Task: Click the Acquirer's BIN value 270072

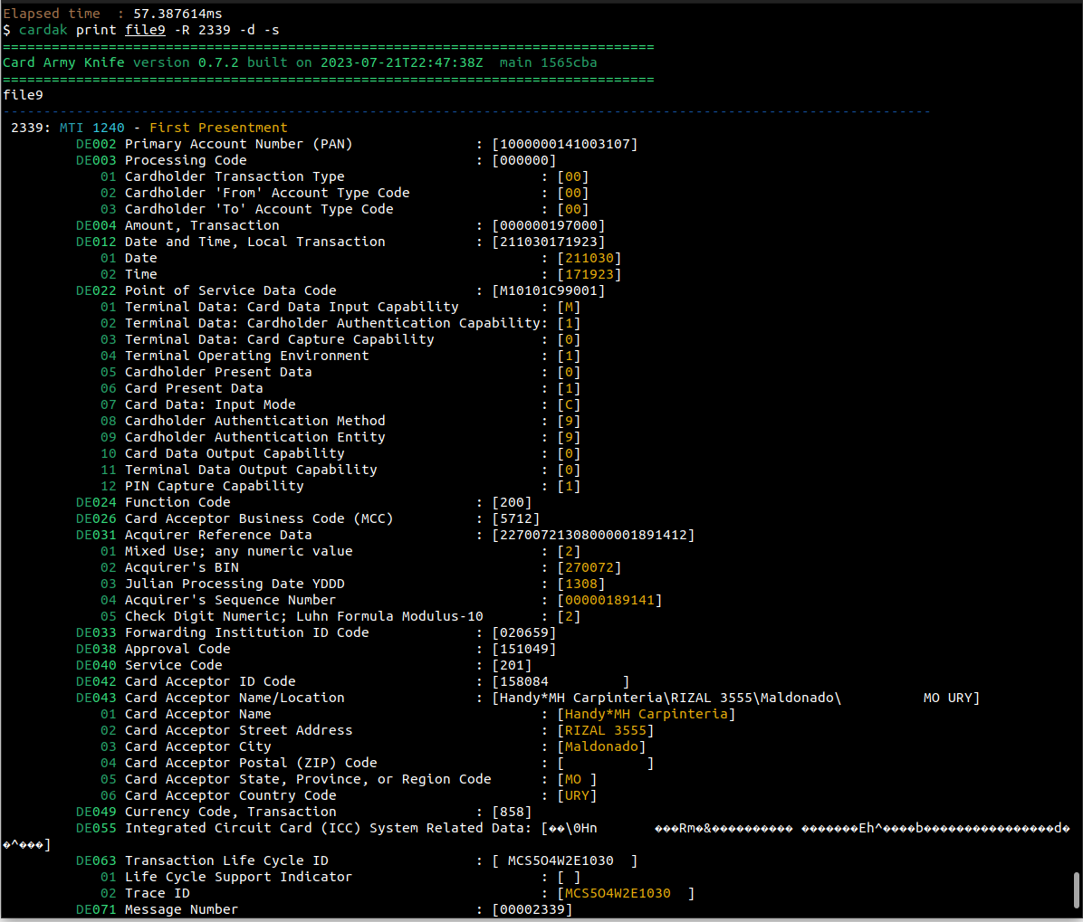Action: point(589,567)
